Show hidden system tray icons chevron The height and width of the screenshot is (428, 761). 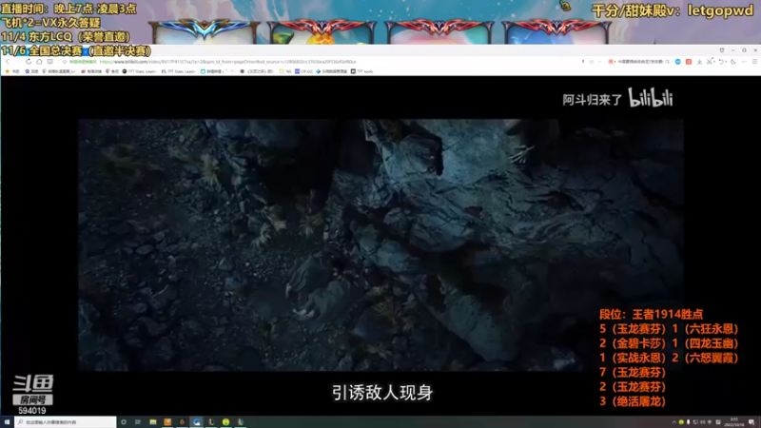click(673, 422)
